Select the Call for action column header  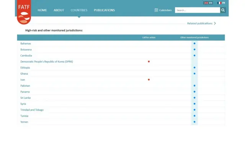149,37
